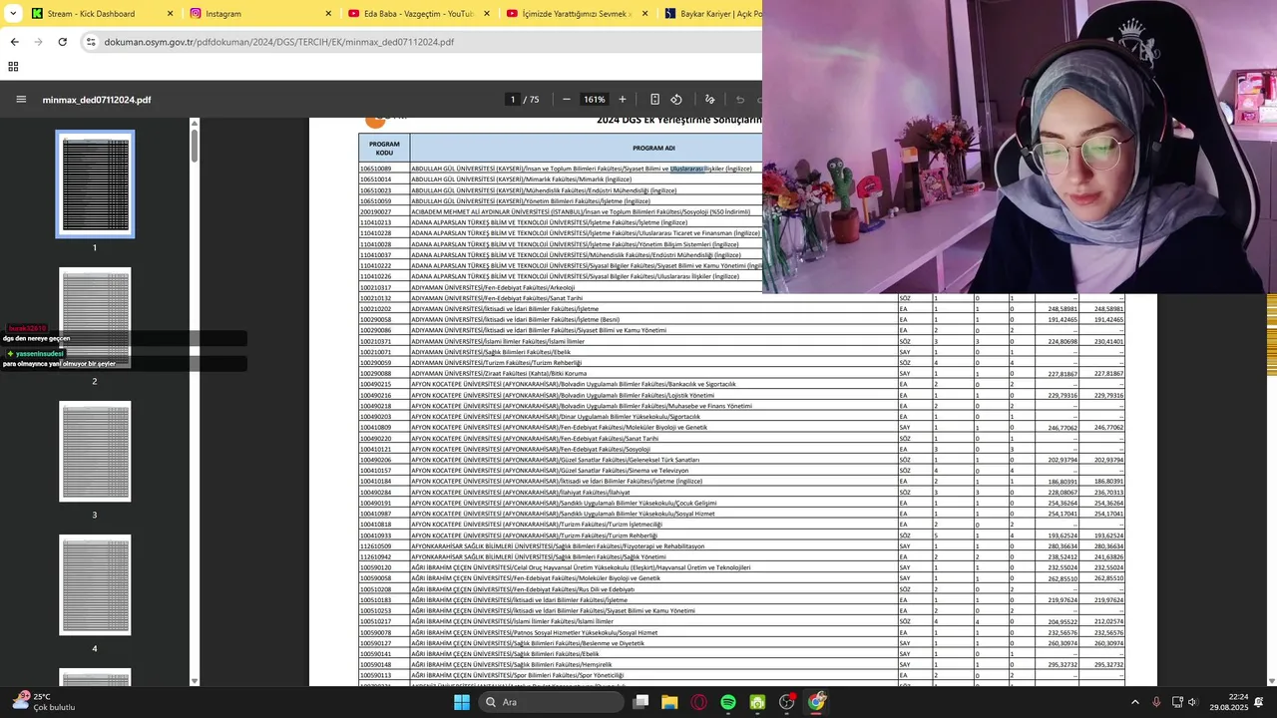
Task: Open the taskbar app with red badge
Action: click(787, 702)
